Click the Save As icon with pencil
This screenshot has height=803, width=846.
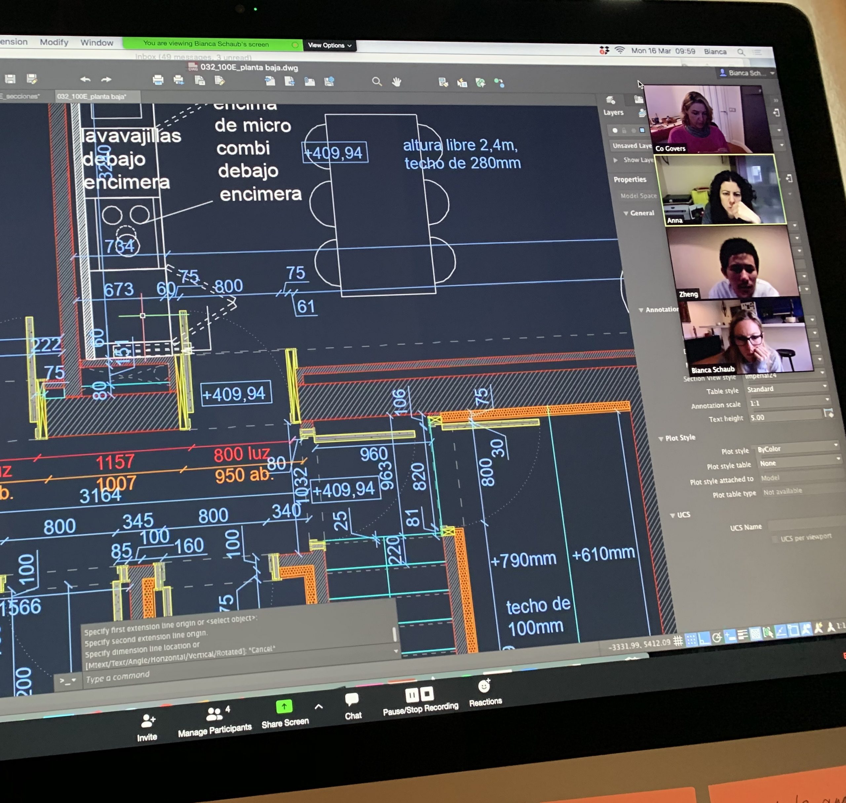(x=32, y=79)
